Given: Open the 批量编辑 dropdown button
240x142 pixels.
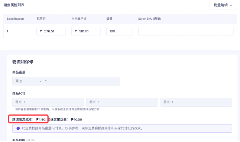Looking at the screenshot, I should (223, 5).
